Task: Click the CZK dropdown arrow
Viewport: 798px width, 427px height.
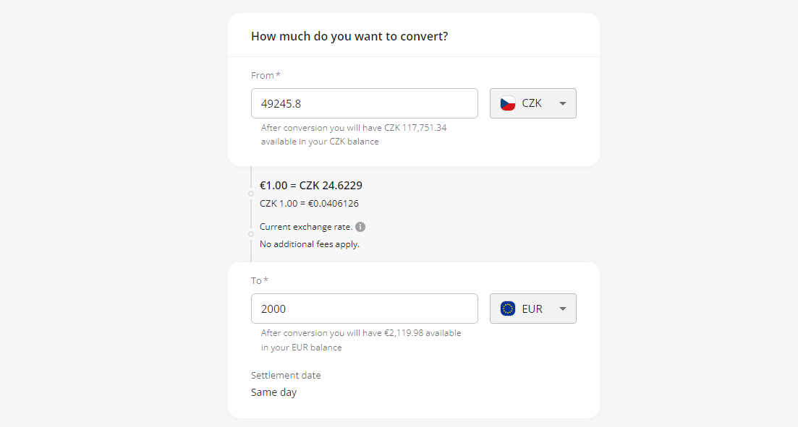Action: (562, 103)
